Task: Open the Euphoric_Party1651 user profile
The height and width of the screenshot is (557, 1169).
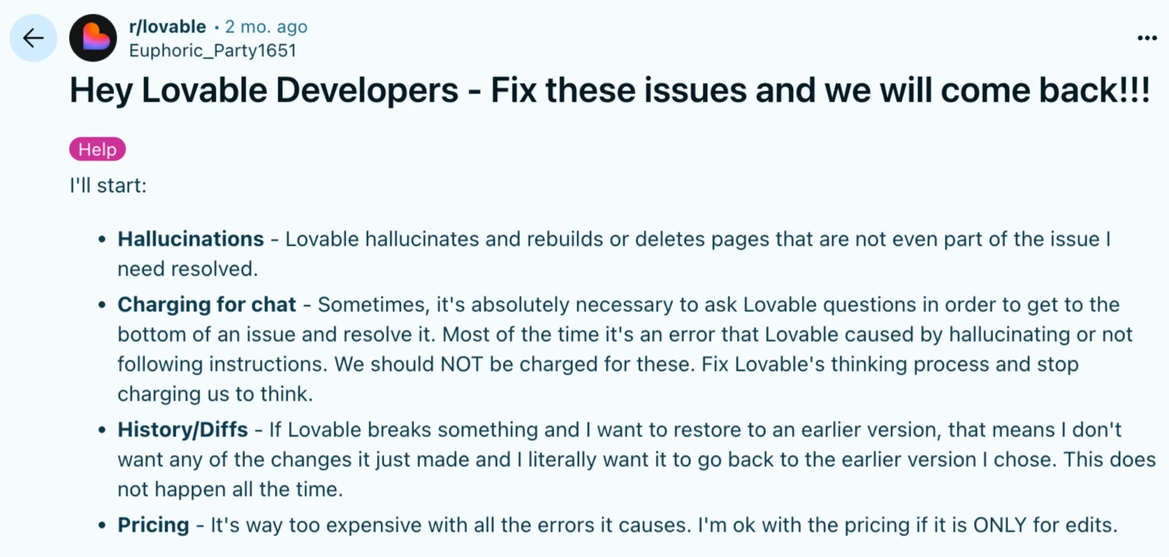Action: pos(213,51)
